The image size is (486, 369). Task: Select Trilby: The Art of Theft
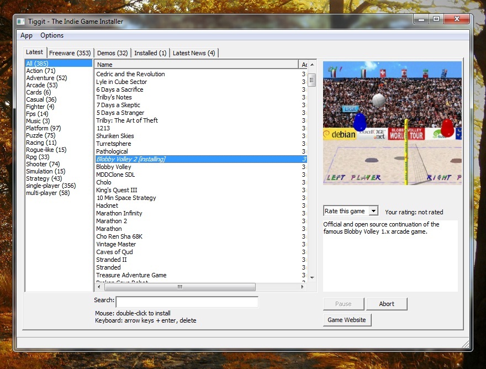coord(201,120)
